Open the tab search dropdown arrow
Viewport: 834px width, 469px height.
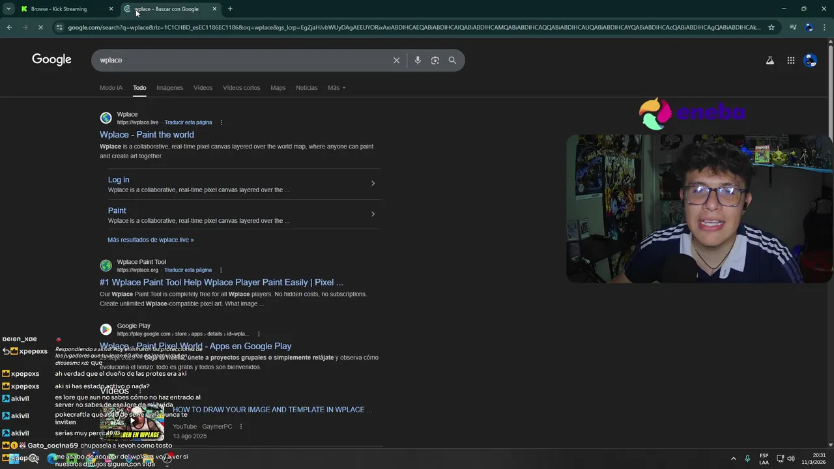[x=8, y=9]
